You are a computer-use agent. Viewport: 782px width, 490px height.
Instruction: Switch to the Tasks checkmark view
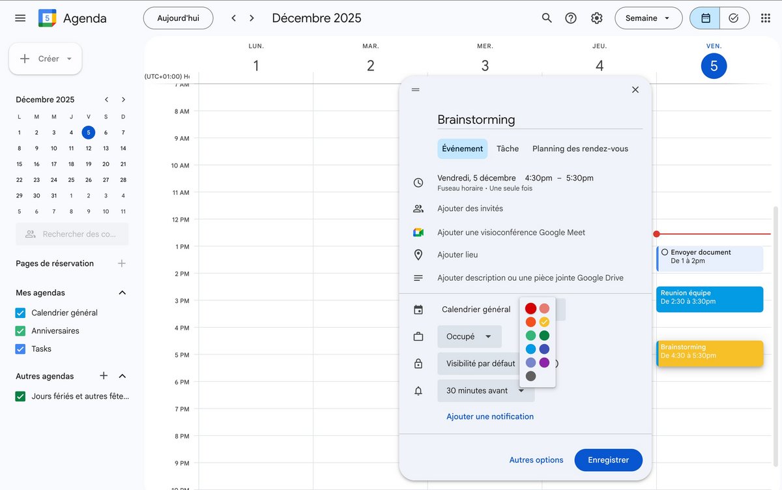[x=734, y=18]
